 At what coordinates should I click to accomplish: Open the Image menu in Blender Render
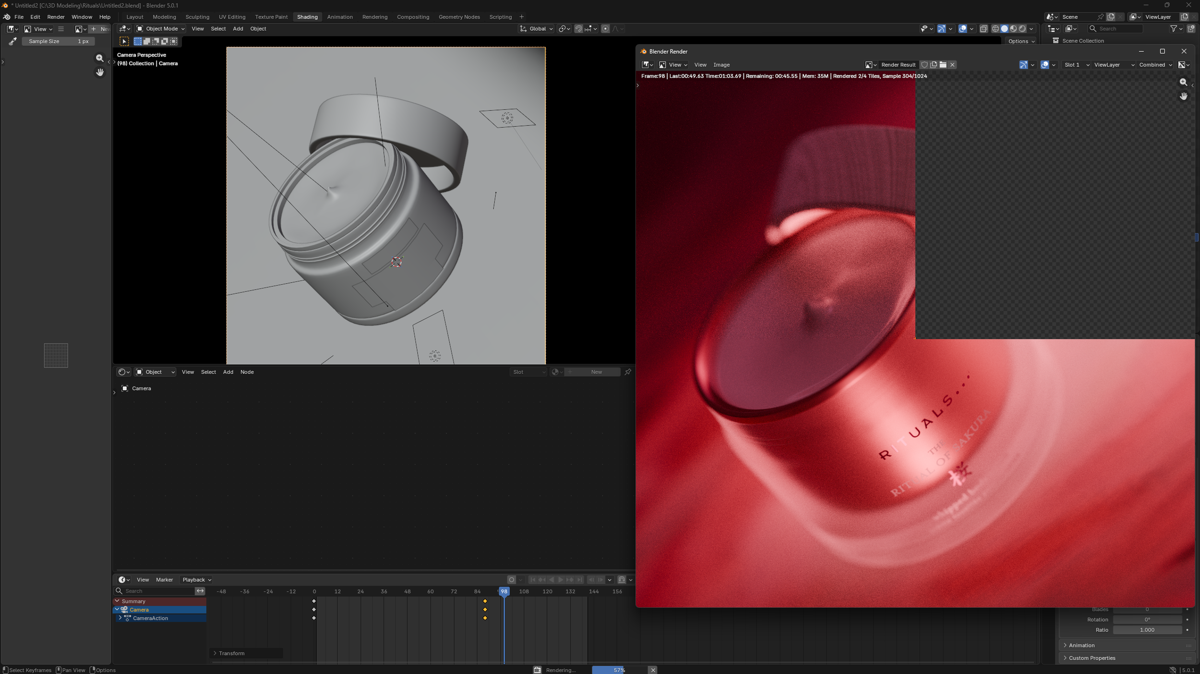pos(721,65)
